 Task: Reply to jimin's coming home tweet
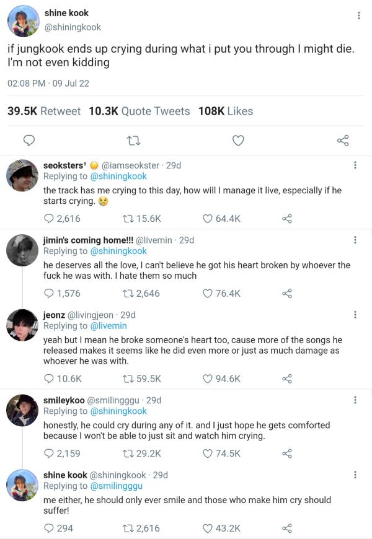click(x=49, y=293)
